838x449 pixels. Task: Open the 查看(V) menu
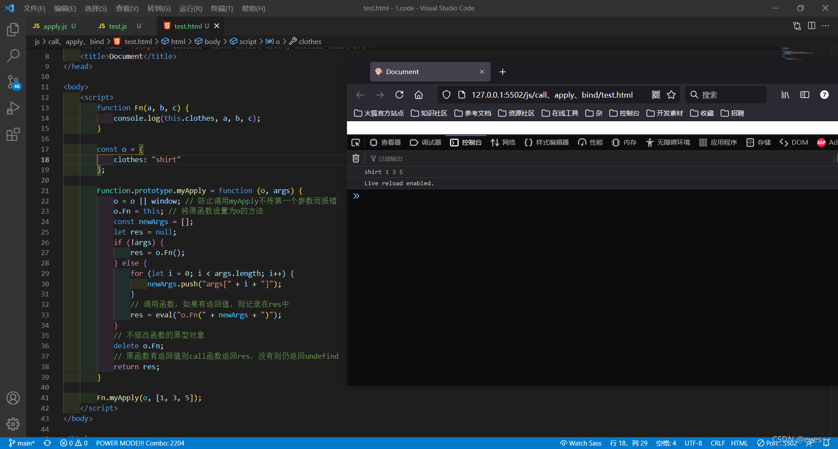point(127,8)
